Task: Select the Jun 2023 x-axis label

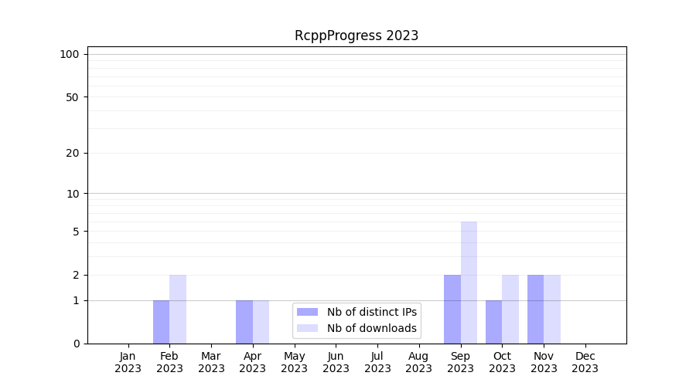Action: point(336,362)
